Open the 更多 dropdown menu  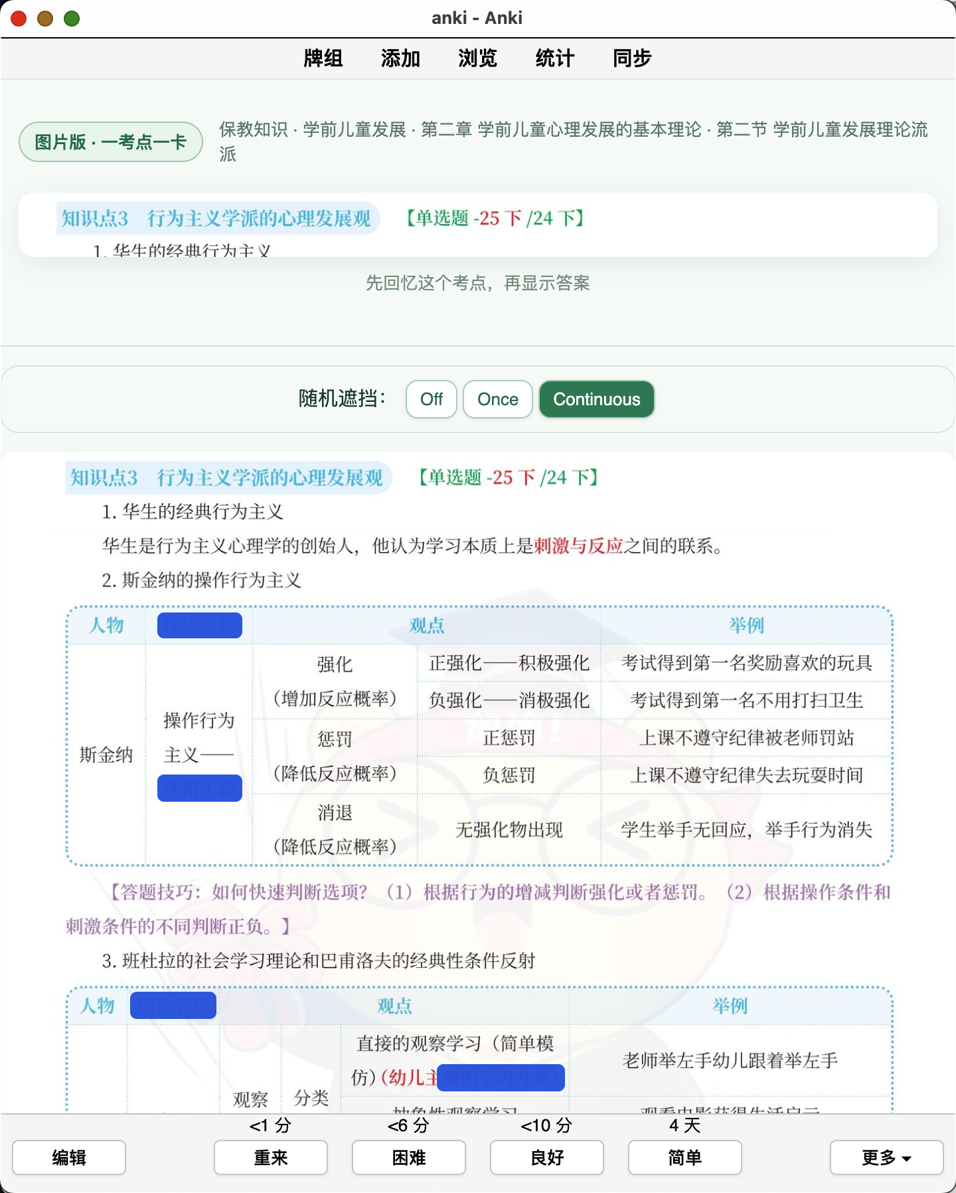(x=887, y=1158)
